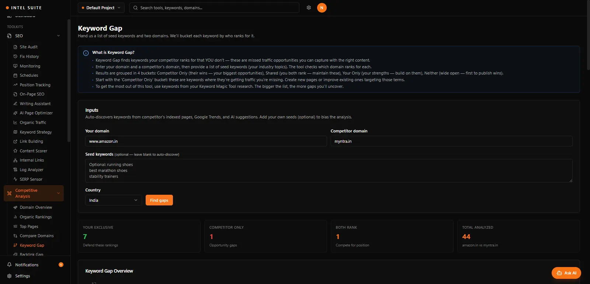Screen dimensions: 590x284
Task: Click the Keyword Gap branch icon
Action: point(15,245)
